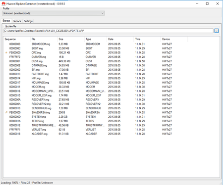Maximize the Huawei Update Extractor window

click(x=207, y=3)
